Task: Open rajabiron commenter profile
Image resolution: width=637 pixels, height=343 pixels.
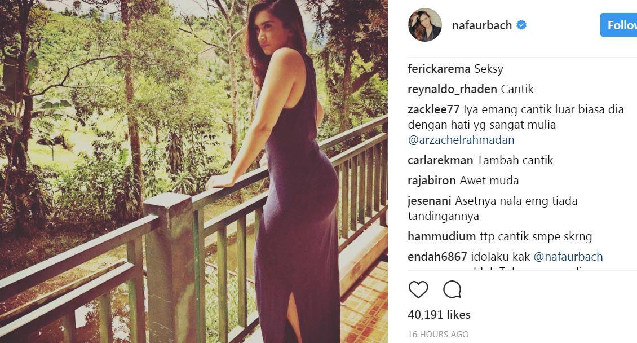Action: tap(432, 181)
